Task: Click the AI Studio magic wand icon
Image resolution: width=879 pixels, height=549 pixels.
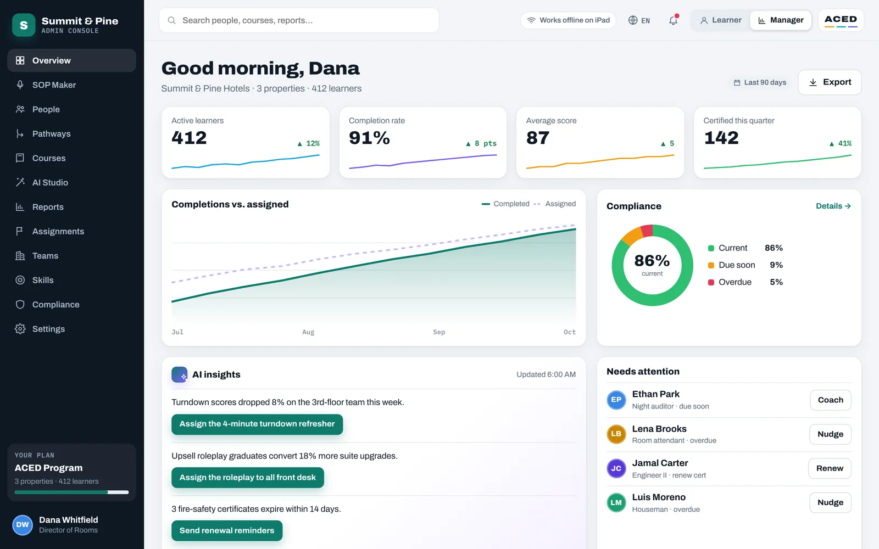Action: 20,182
